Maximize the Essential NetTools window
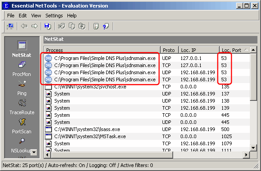Screen dimensions: 261x171 246,6
